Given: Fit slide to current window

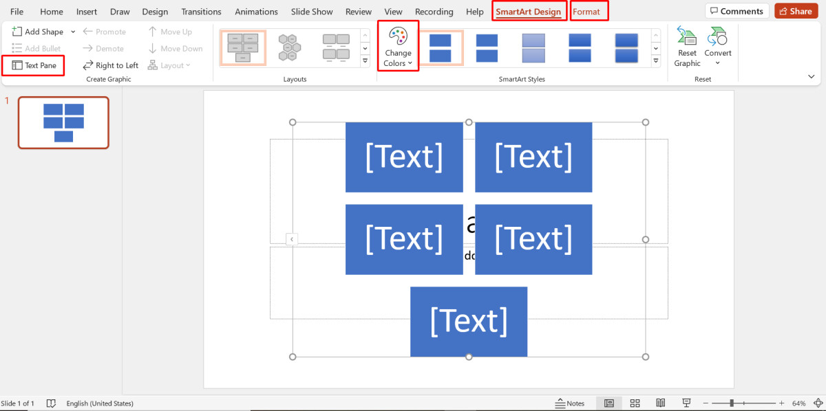Looking at the screenshot, I should pos(816,403).
